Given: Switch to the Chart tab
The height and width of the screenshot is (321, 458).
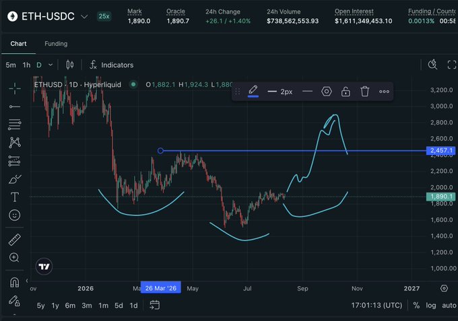Looking at the screenshot, I should click(18, 44).
